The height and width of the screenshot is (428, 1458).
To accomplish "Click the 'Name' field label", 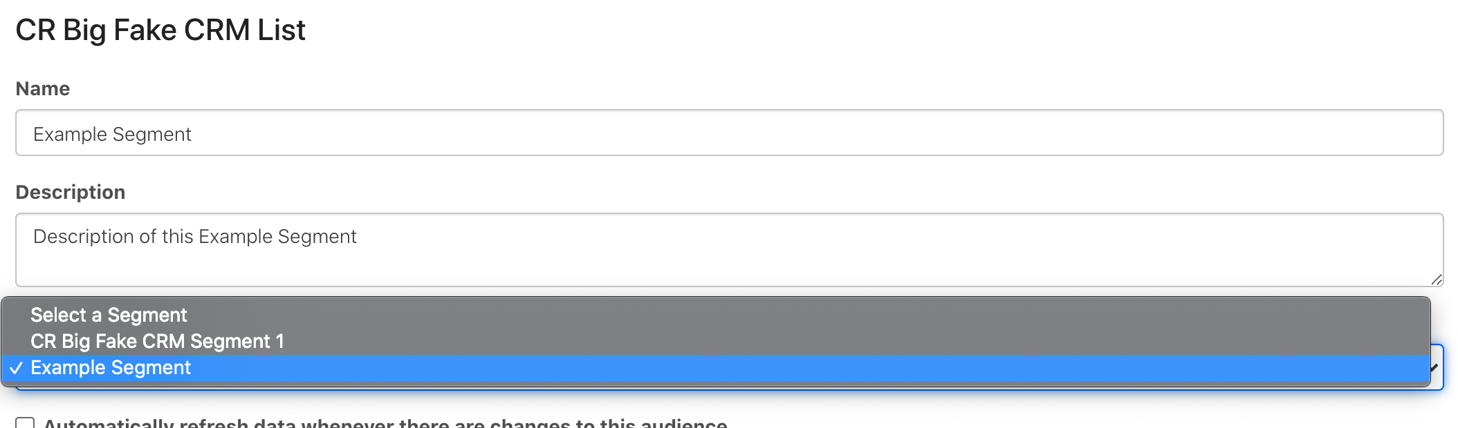I will coord(43,88).
